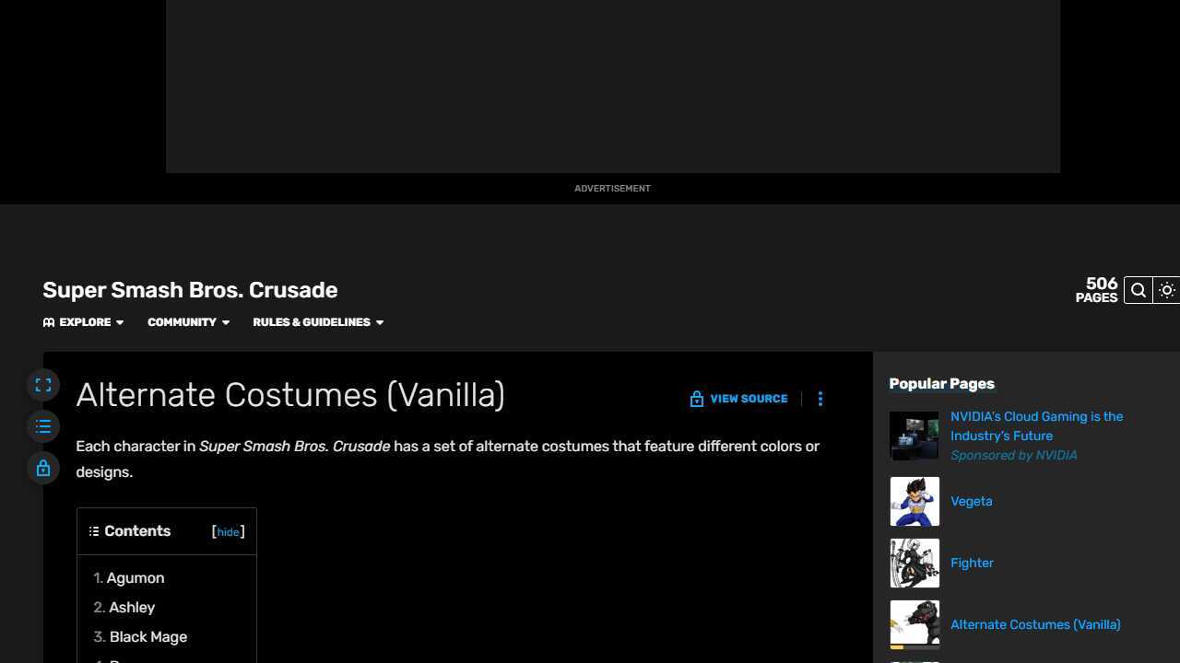Click the search magnifier icon

1139,290
